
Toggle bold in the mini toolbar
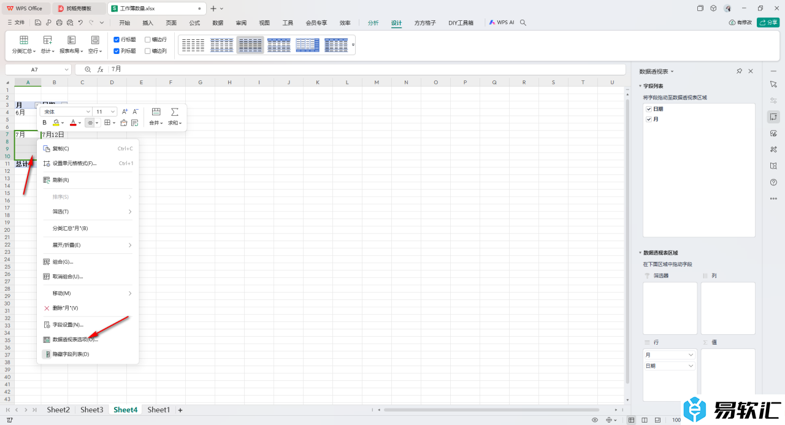tap(45, 123)
